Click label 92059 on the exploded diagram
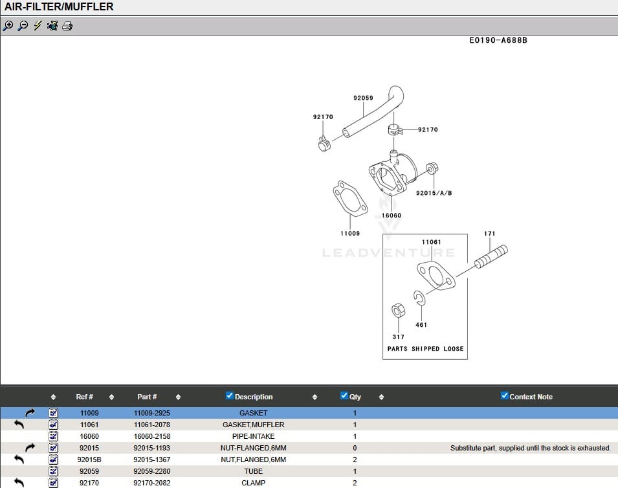Screen dimensions: 618x488 click(x=362, y=98)
